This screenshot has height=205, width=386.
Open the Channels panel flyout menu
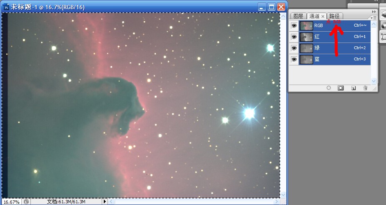tap(373, 18)
